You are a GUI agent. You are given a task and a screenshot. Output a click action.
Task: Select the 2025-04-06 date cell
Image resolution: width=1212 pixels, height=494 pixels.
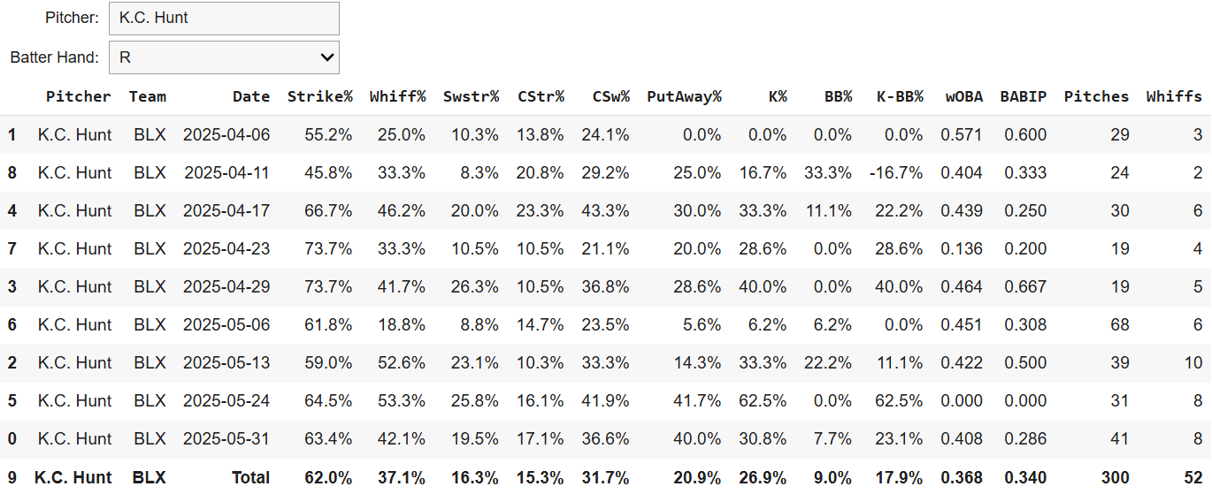(x=226, y=135)
